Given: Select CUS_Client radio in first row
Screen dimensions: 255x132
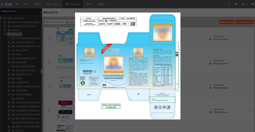Looking at the screenshot, I should 211,36.
